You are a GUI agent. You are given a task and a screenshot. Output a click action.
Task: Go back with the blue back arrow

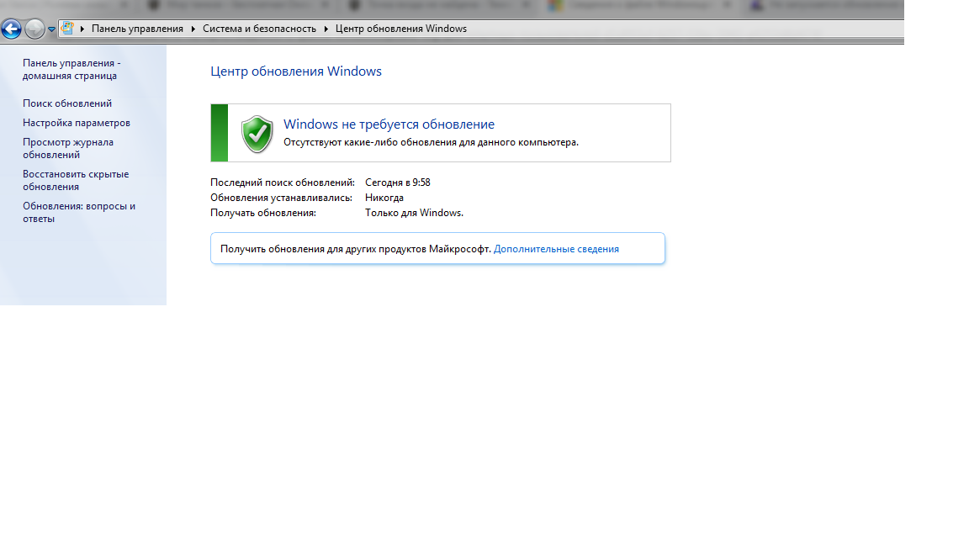[11, 29]
